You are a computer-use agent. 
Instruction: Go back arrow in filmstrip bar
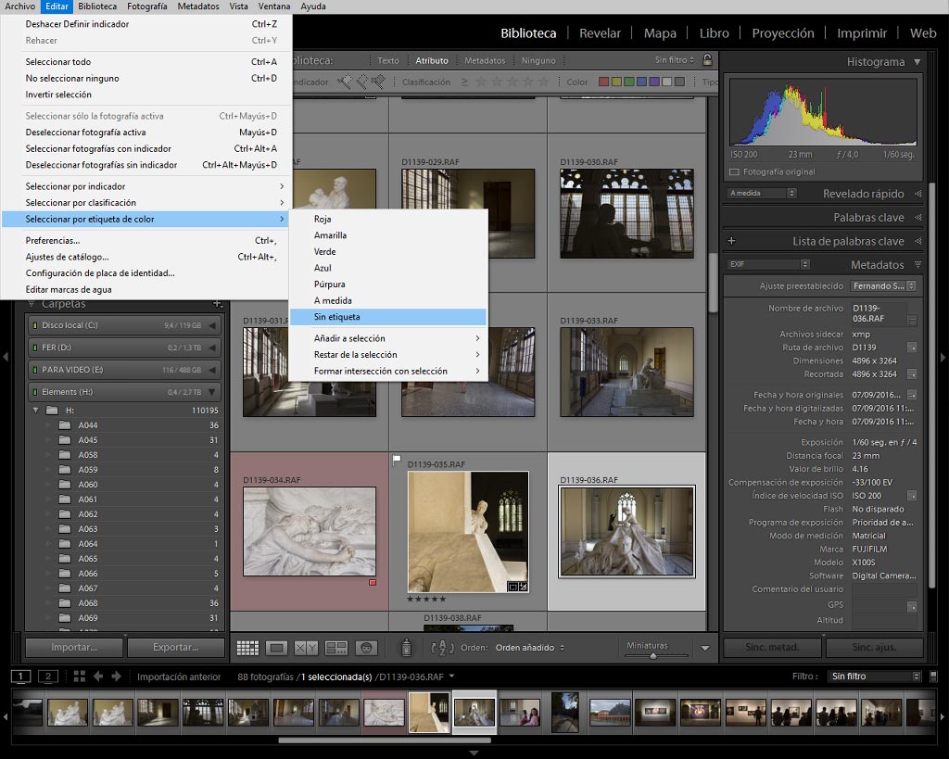coord(98,677)
